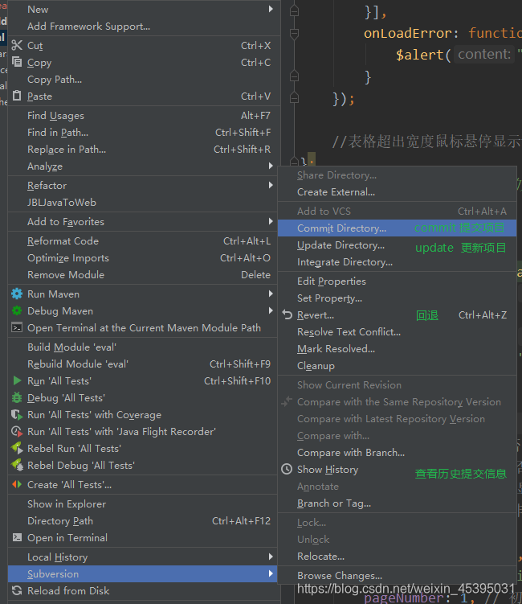Click the Revert undo arrow icon
Image resolution: width=522 pixels, height=604 pixels.
[x=287, y=314]
